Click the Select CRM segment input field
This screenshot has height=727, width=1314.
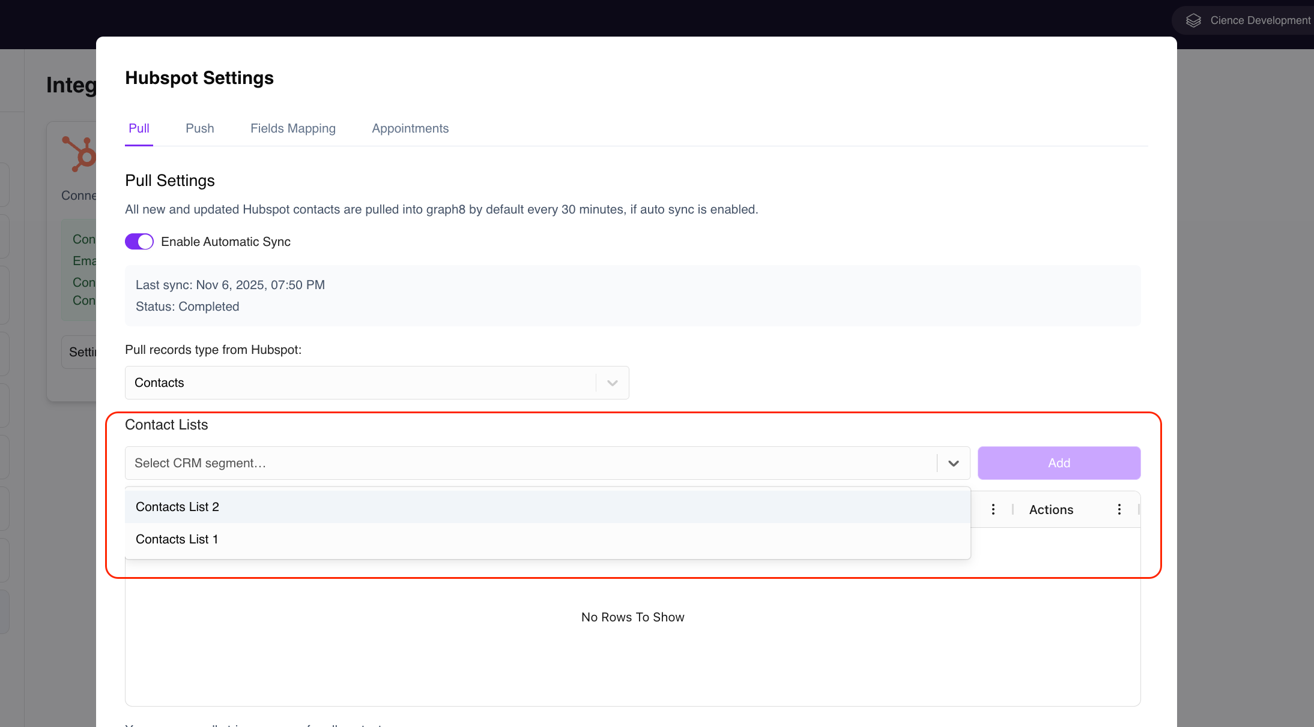531,463
